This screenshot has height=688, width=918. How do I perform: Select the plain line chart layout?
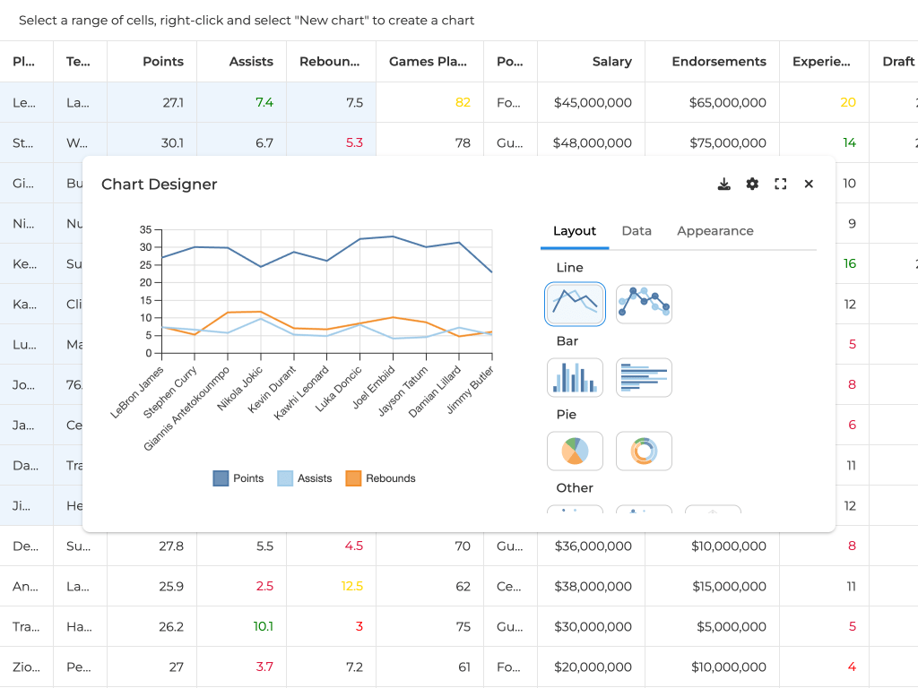click(575, 304)
